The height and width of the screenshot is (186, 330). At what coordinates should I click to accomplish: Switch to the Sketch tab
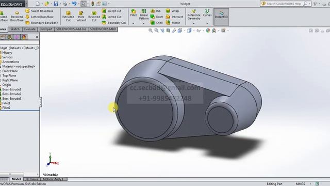click(x=15, y=29)
